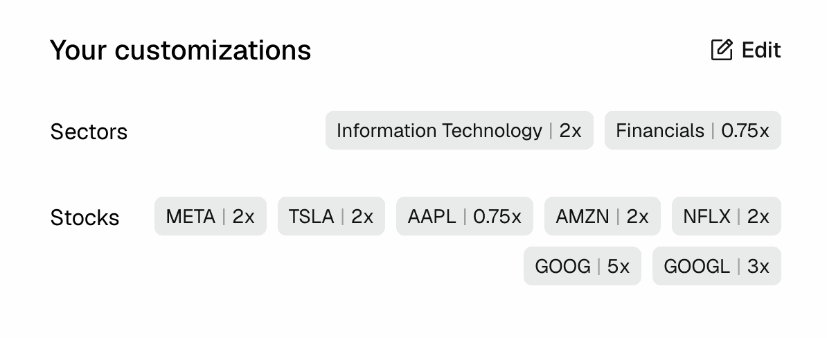Click the Your customizations heading

pos(180,50)
